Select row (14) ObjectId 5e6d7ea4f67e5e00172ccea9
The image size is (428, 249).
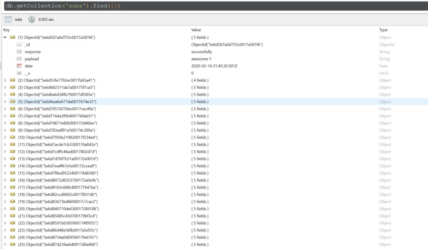click(x=57, y=166)
